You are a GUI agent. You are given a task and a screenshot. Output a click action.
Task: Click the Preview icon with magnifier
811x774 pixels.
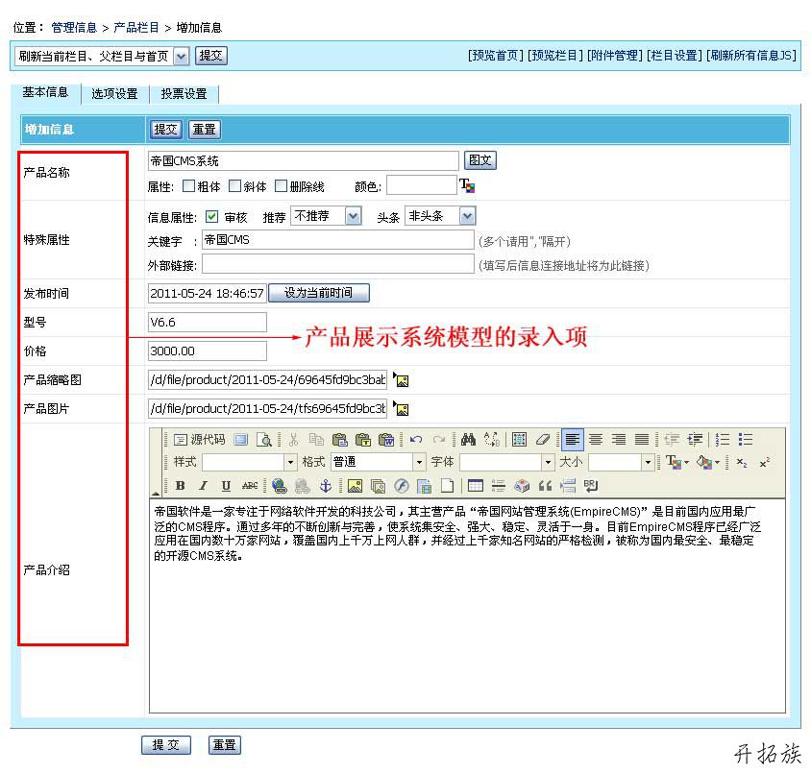tap(264, 440)
